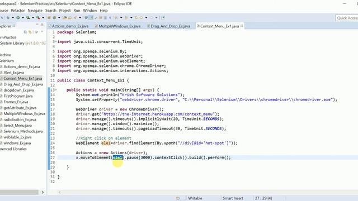358x201 pixels.
Task: Open the Project menu
Action: click(65, 11)
